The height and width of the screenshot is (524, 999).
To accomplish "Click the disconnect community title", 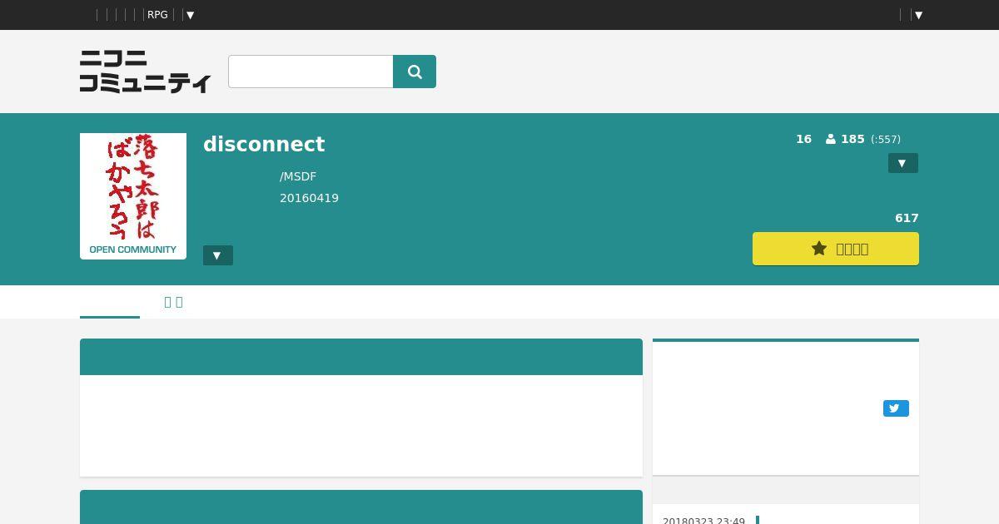I will pyautogui.click(x=264, y=144).
